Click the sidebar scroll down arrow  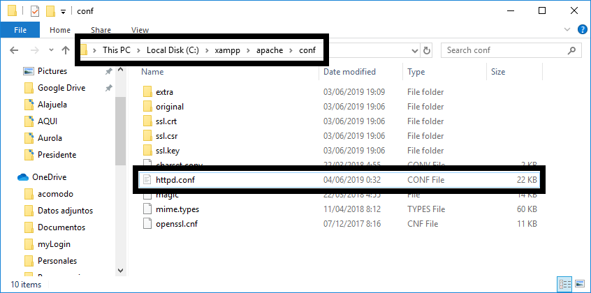(x=121, y=271)
